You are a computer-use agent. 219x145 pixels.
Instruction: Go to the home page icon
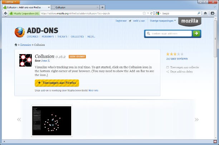[x=205, y=13]
